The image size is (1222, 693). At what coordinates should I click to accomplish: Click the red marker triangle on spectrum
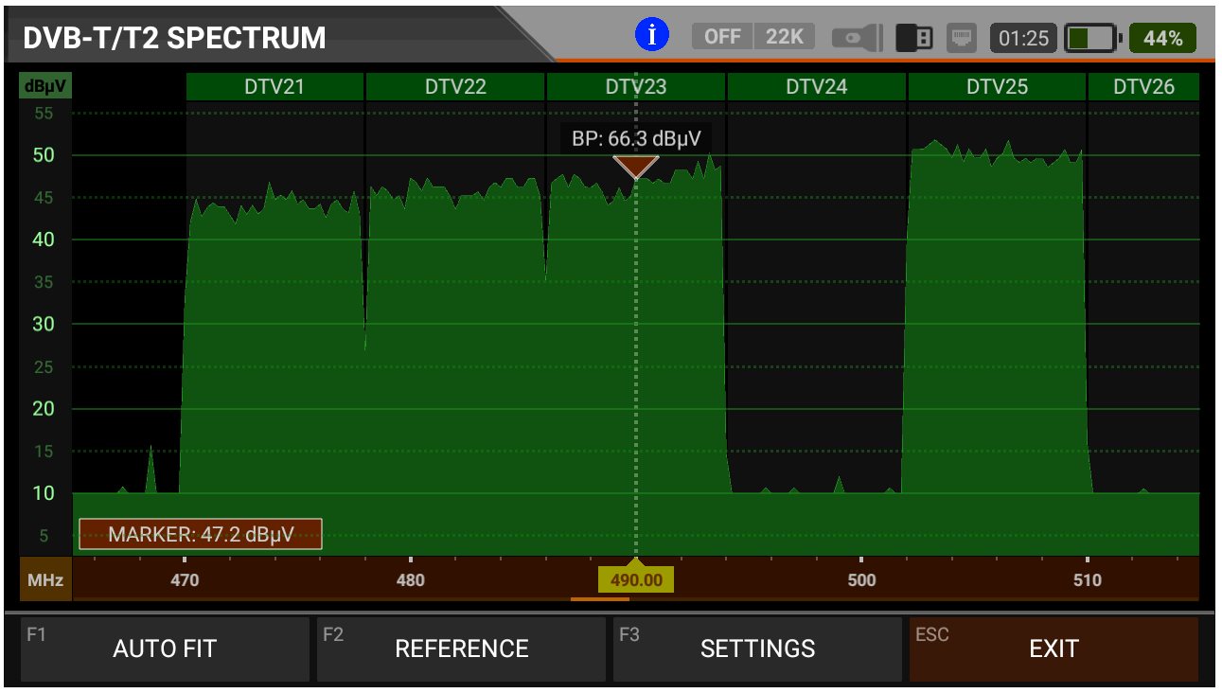pos(635,168)
